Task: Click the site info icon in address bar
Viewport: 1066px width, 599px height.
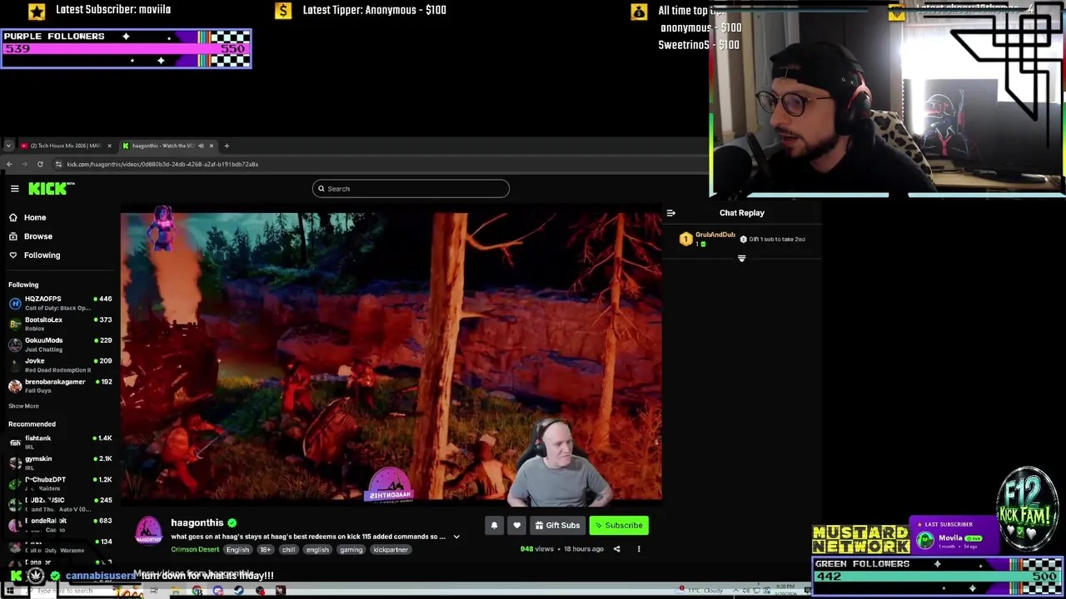Action: [x=58, y=164]
